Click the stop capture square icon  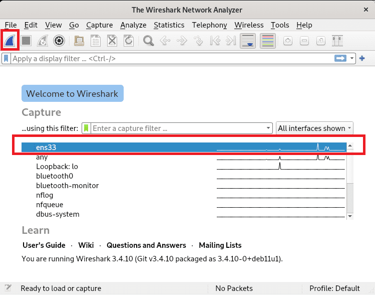click(x=26, y=41)
